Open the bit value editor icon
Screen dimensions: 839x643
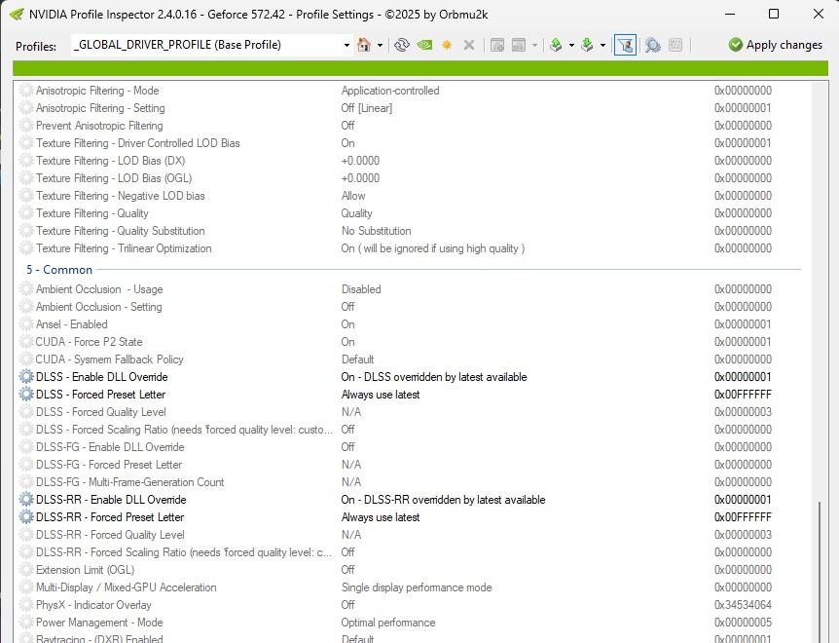click(x=675, y=45)
